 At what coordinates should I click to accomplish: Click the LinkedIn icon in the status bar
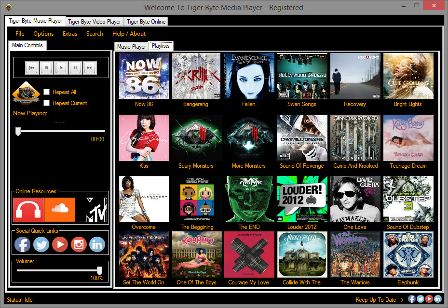coord(438,299)
